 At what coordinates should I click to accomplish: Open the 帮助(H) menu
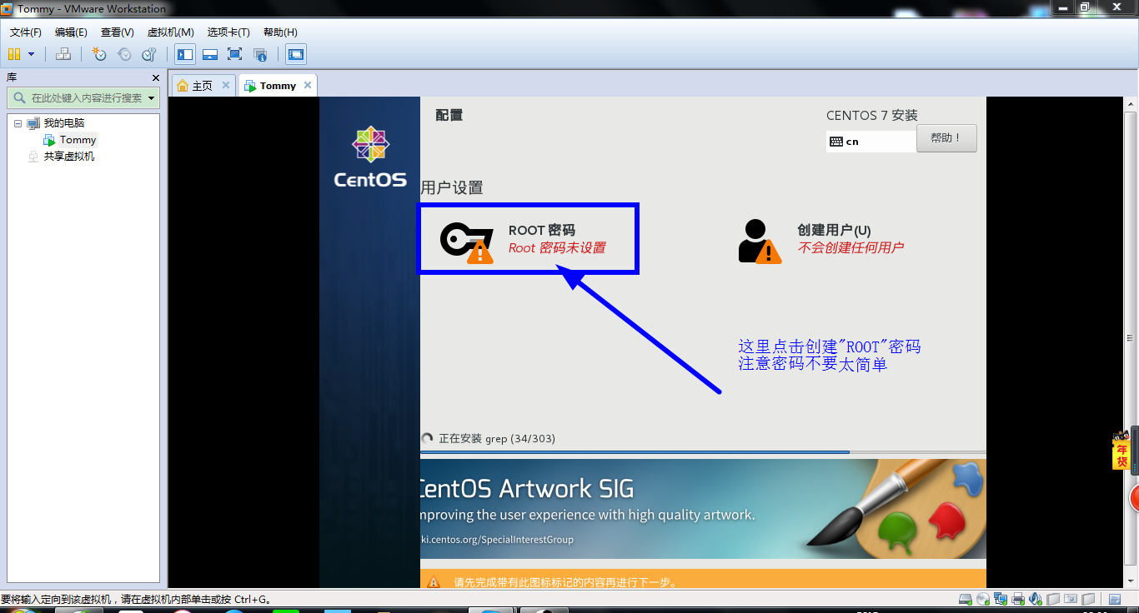(x=280, y=32)
